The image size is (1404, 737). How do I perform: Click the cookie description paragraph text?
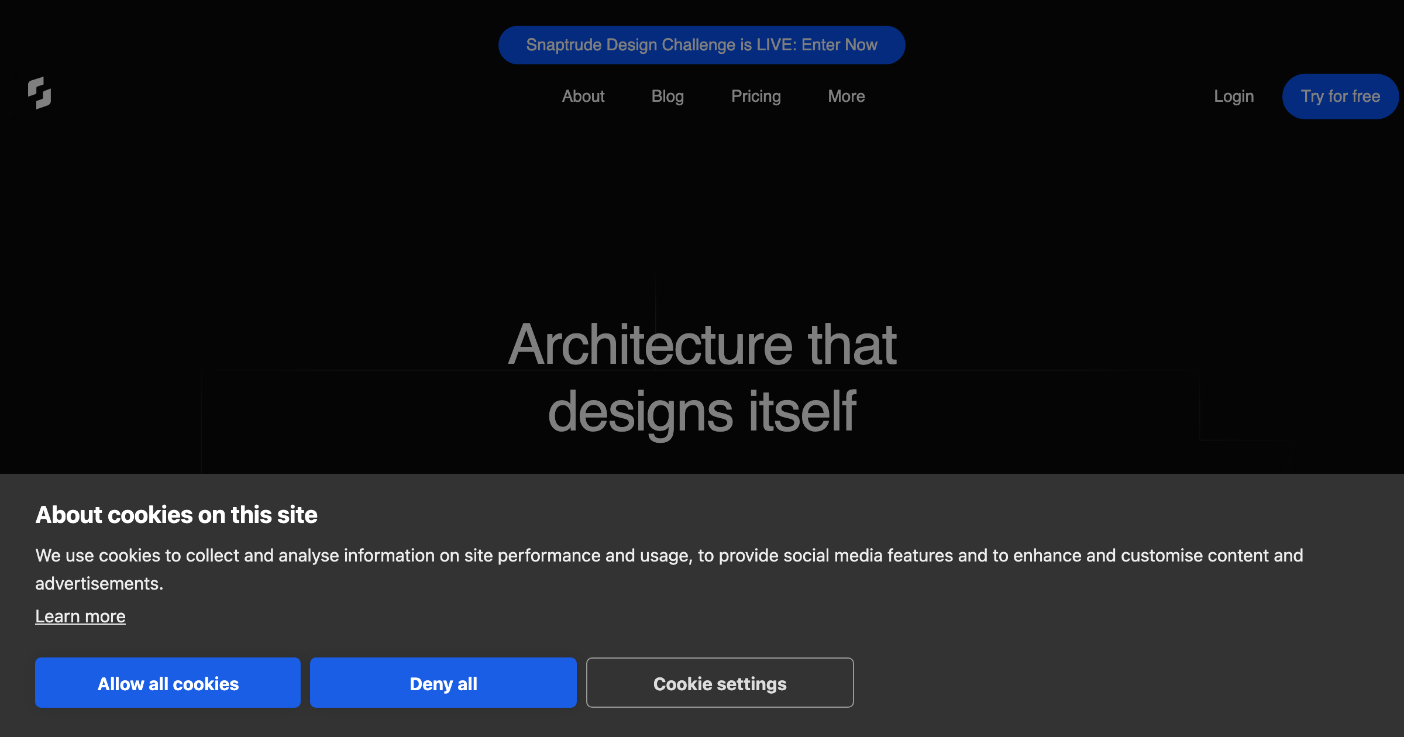tap(669, 569)
